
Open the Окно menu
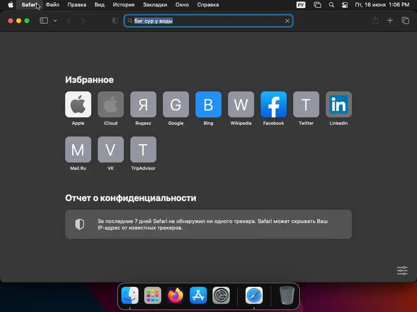point(182,5)
